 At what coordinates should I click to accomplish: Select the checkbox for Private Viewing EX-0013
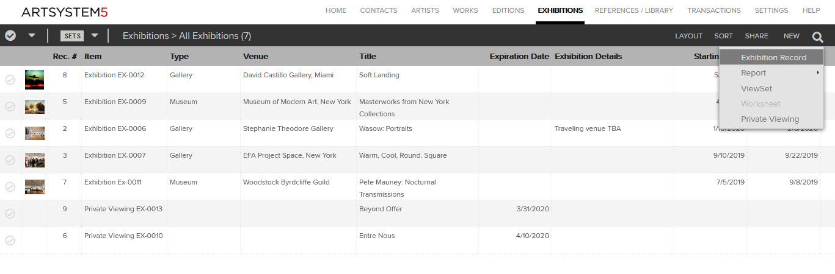point(10,214)
